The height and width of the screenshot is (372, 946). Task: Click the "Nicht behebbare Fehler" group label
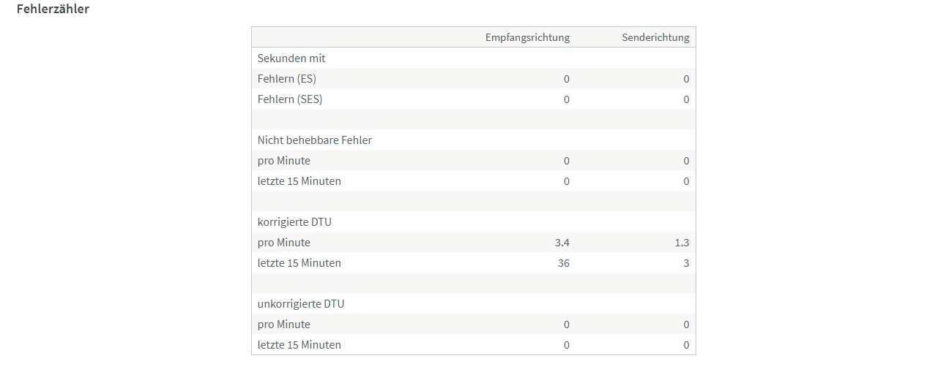[315, 140]
